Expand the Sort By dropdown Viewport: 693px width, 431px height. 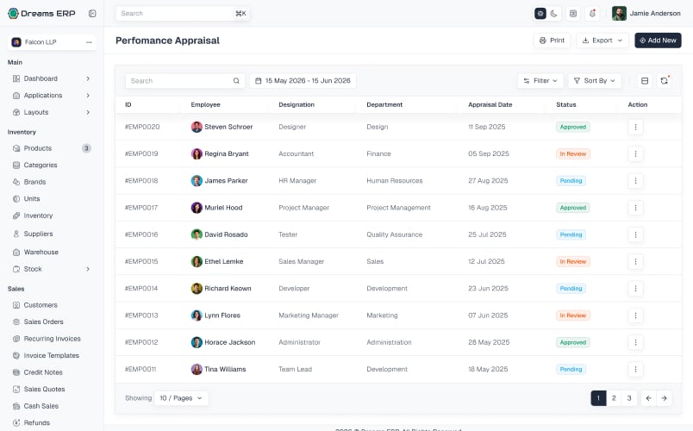(x=595, y=81)
